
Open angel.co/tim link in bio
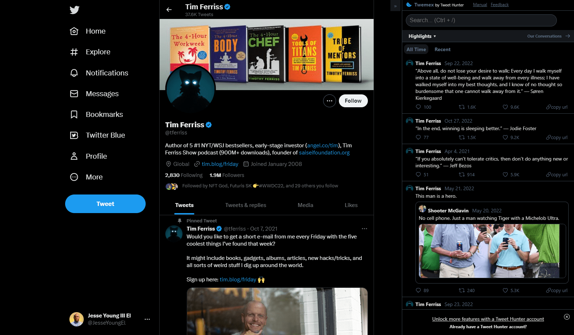pos(322,146)
